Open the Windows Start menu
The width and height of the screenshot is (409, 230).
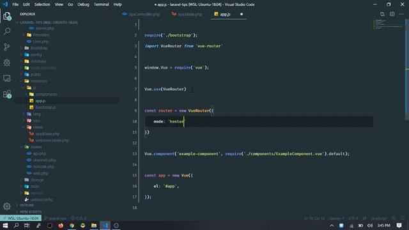[x=5, y=226]
